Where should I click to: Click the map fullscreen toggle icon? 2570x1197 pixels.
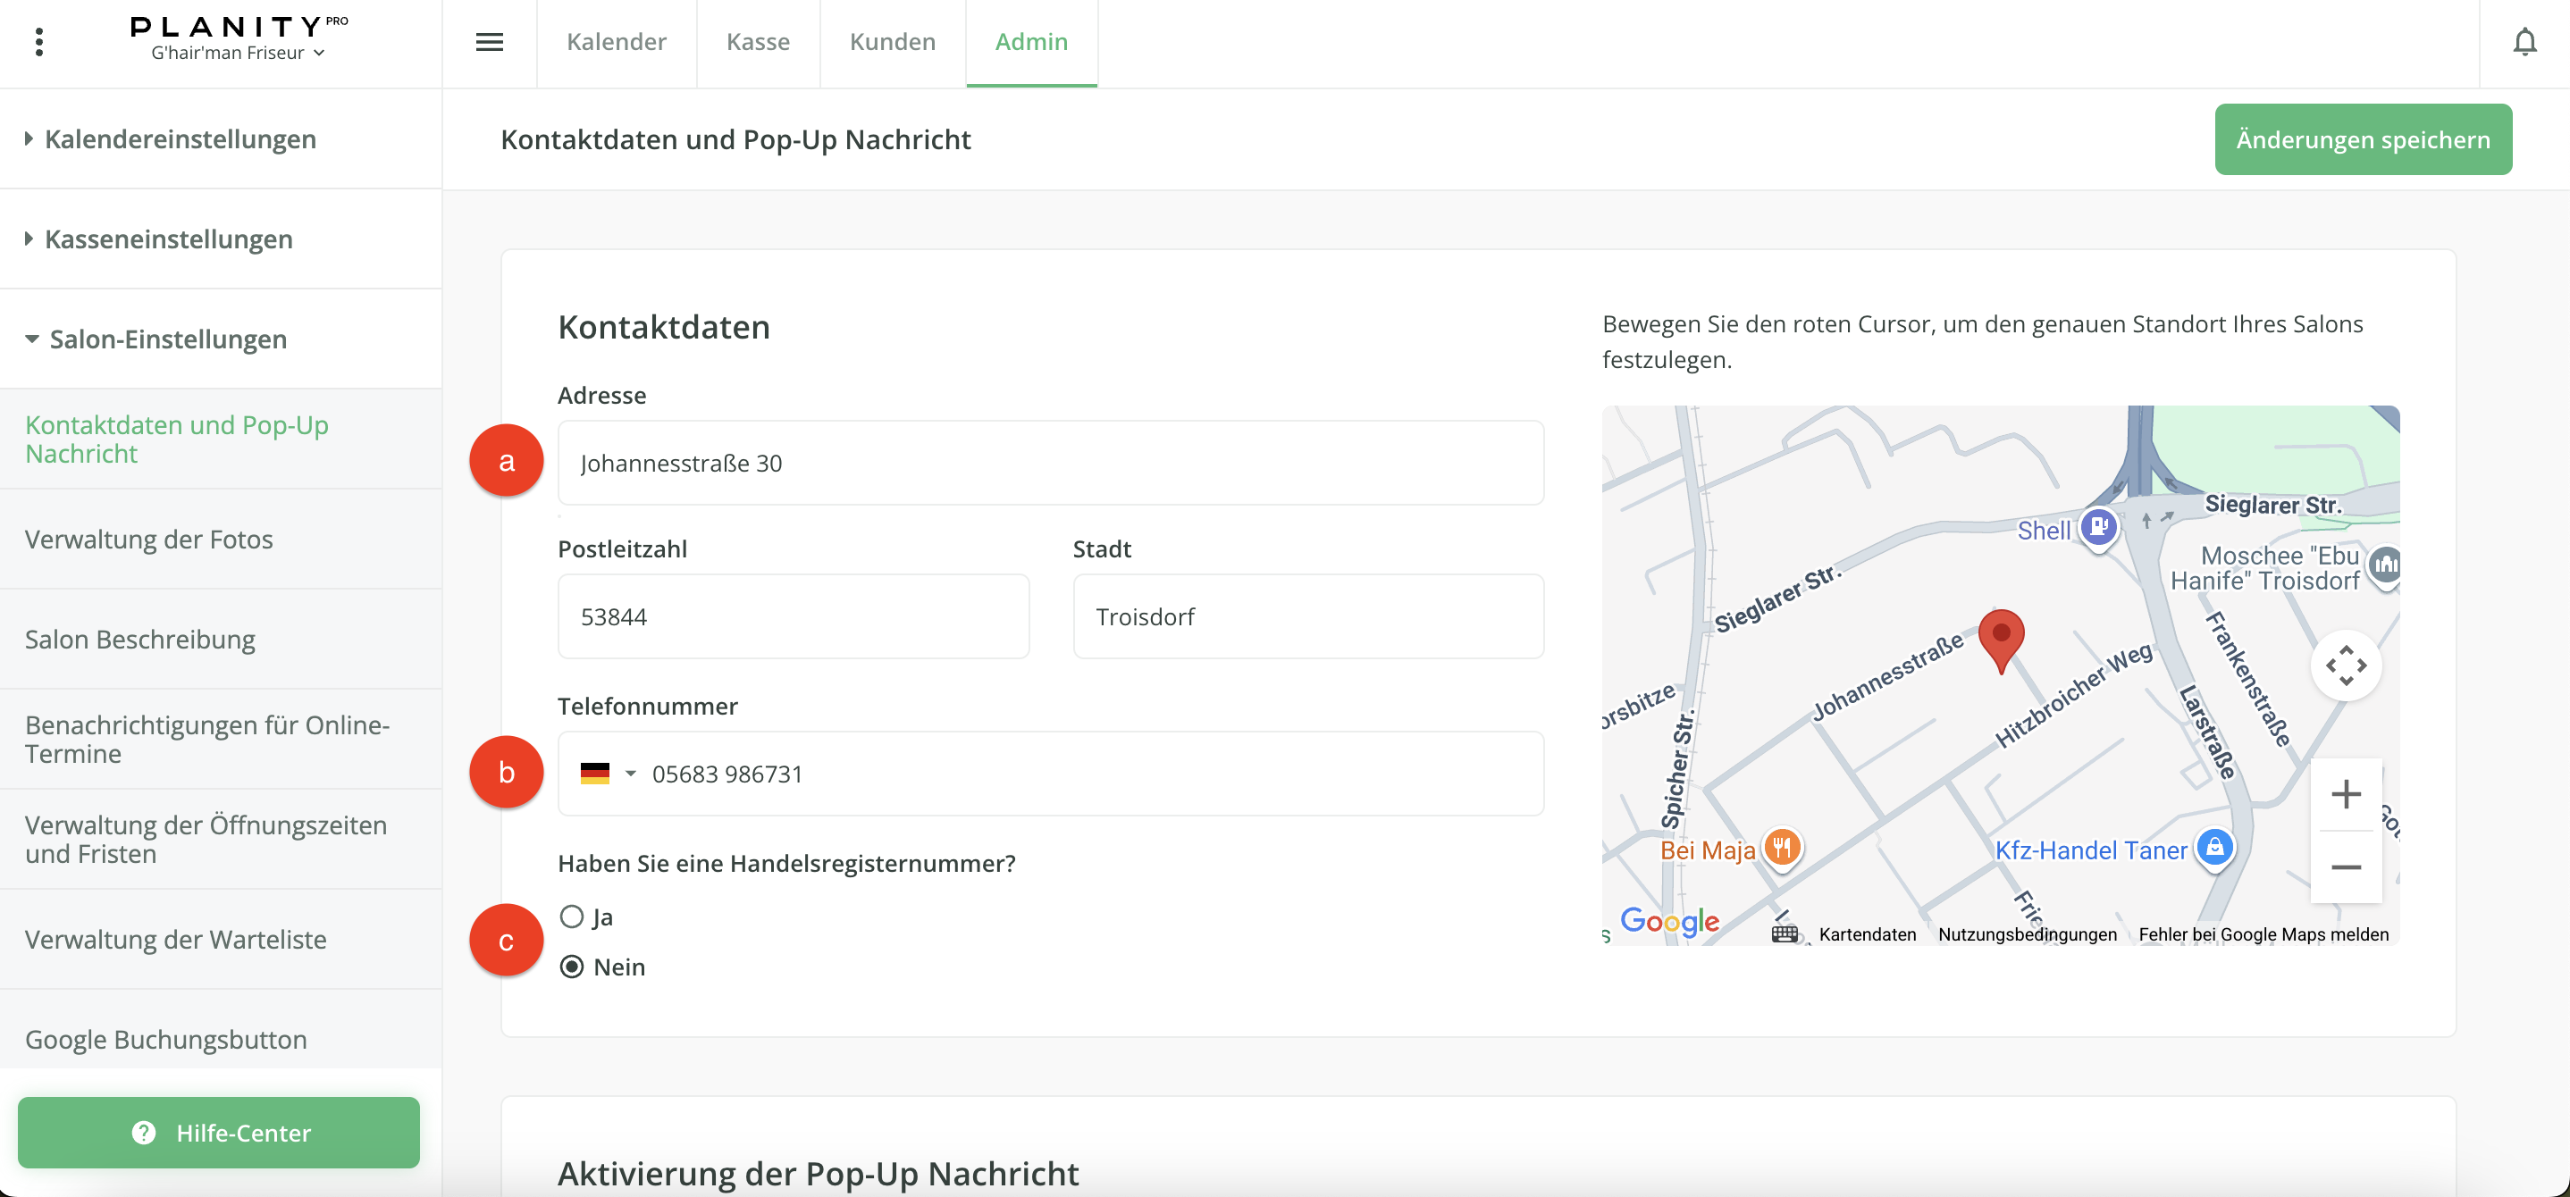[x=2346, y=665]
